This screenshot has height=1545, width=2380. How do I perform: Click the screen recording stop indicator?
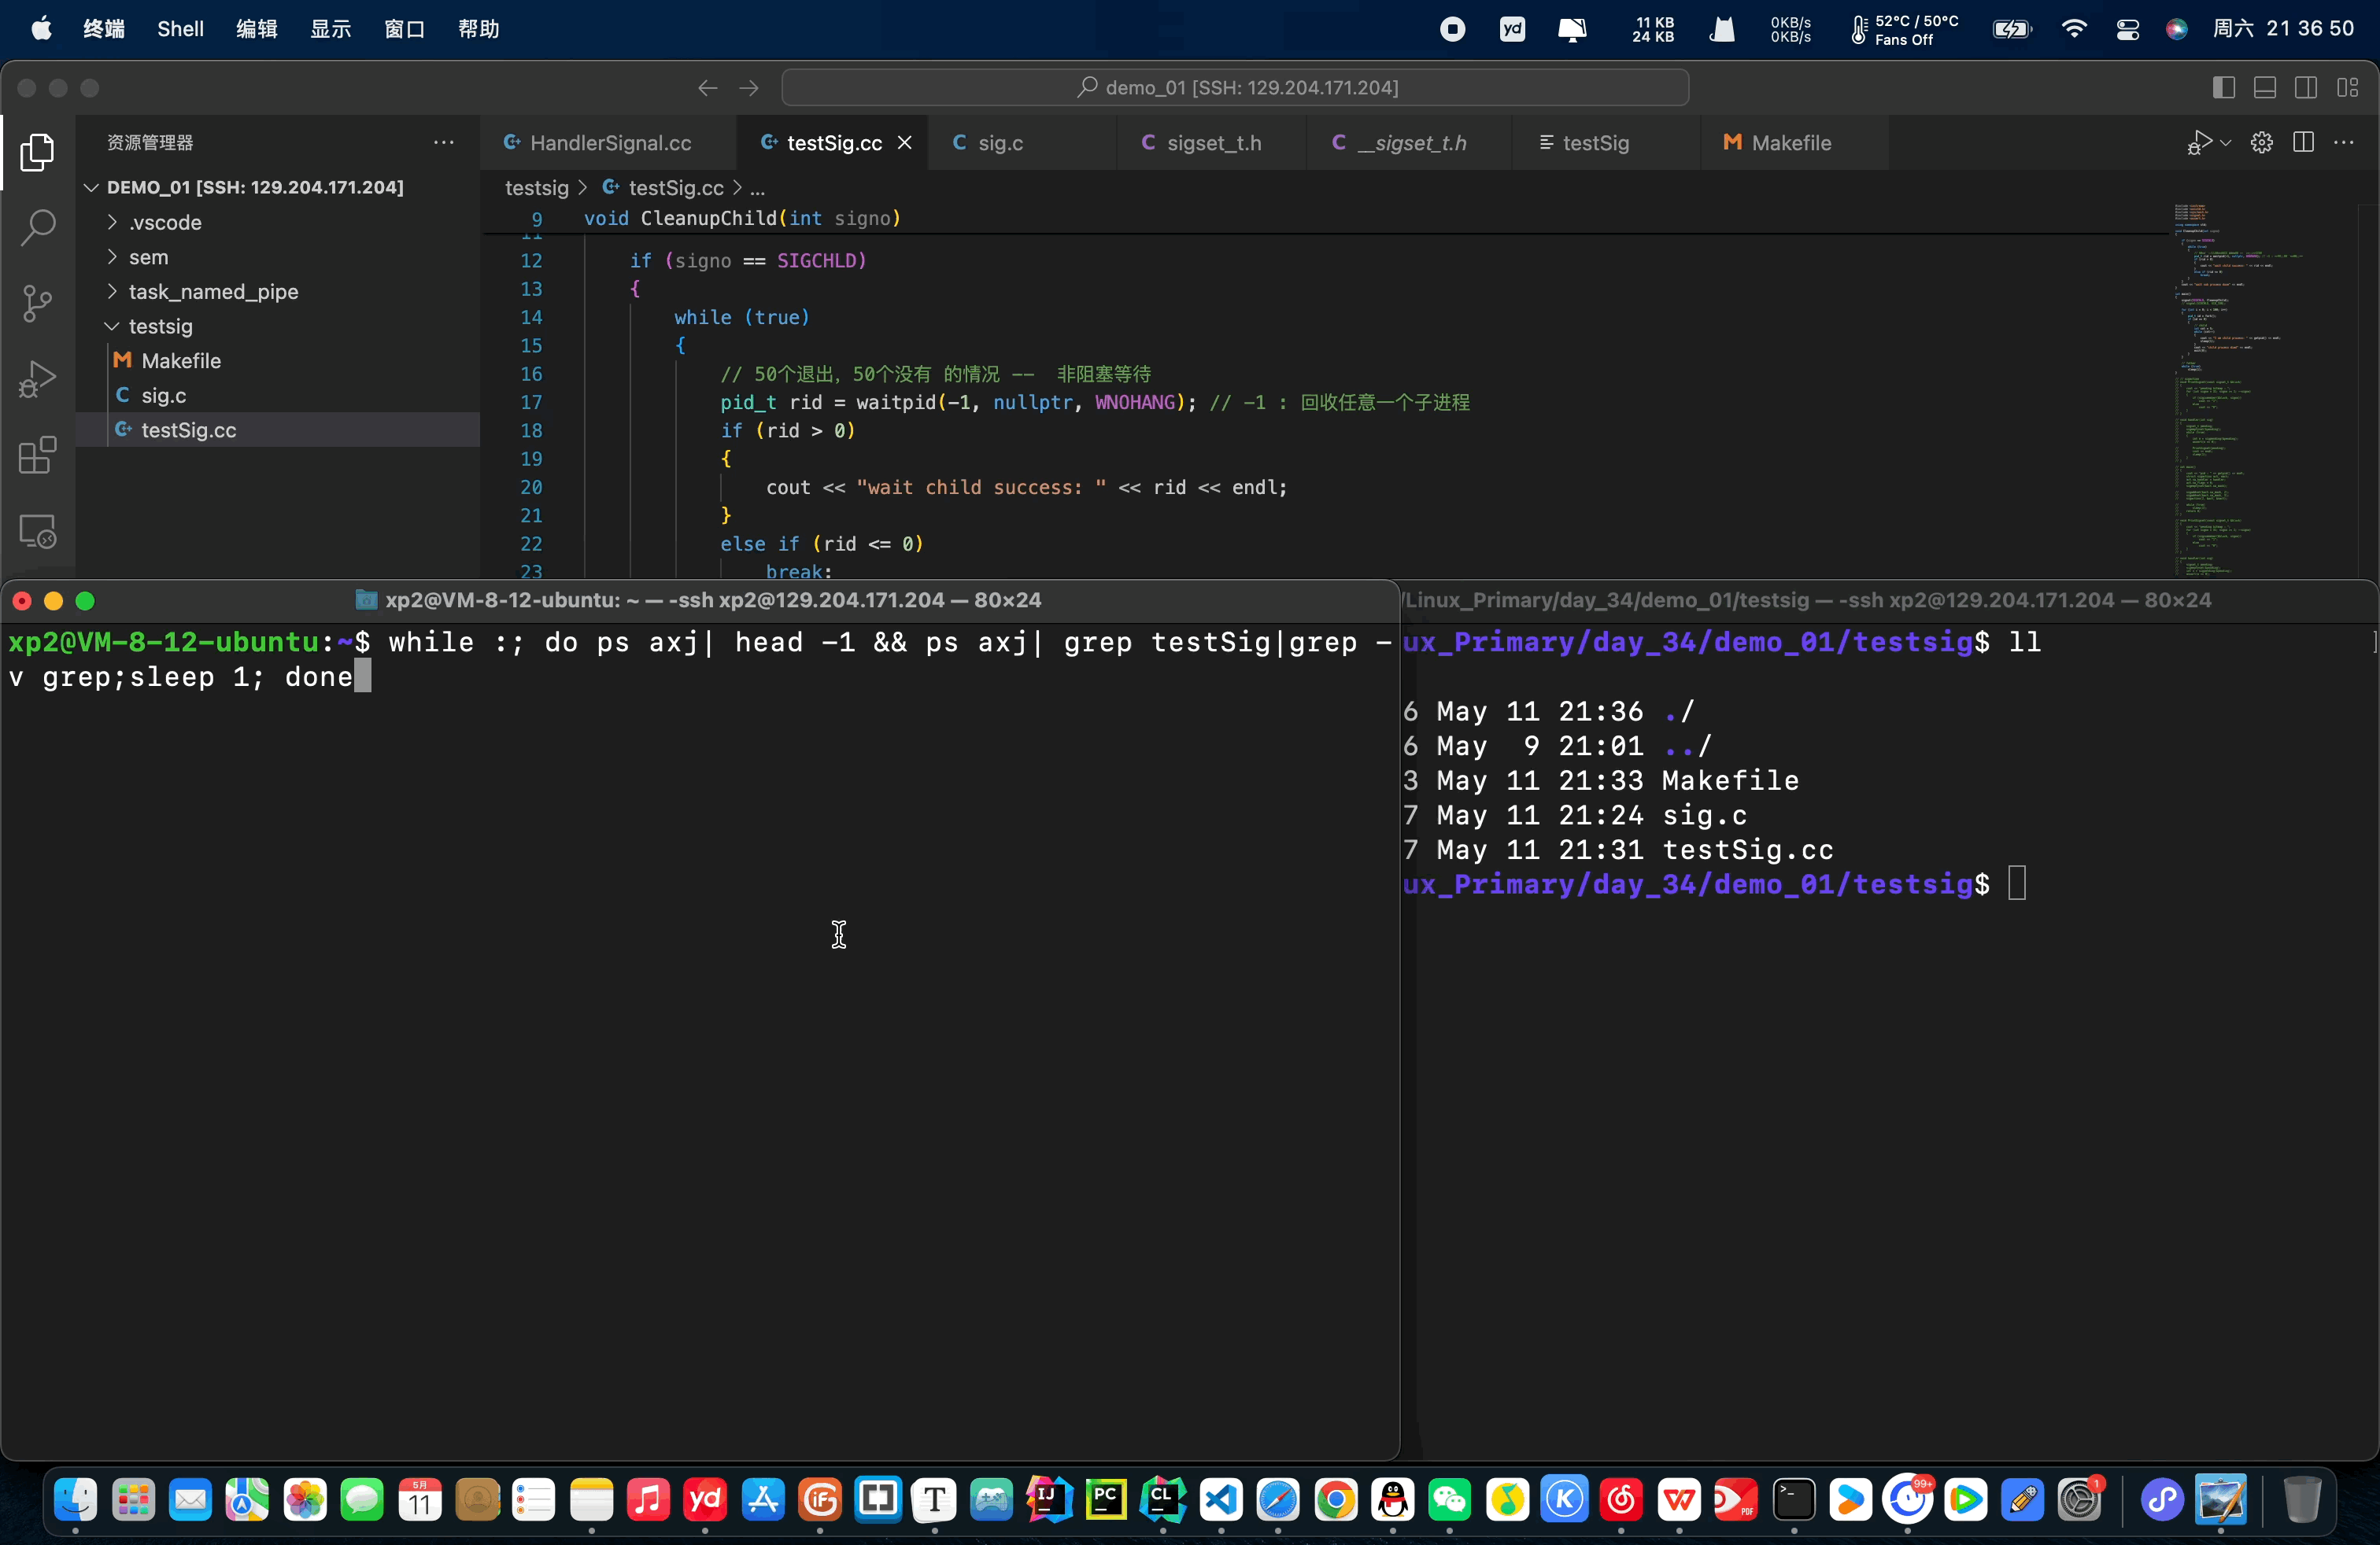(x=1452, y=29)
